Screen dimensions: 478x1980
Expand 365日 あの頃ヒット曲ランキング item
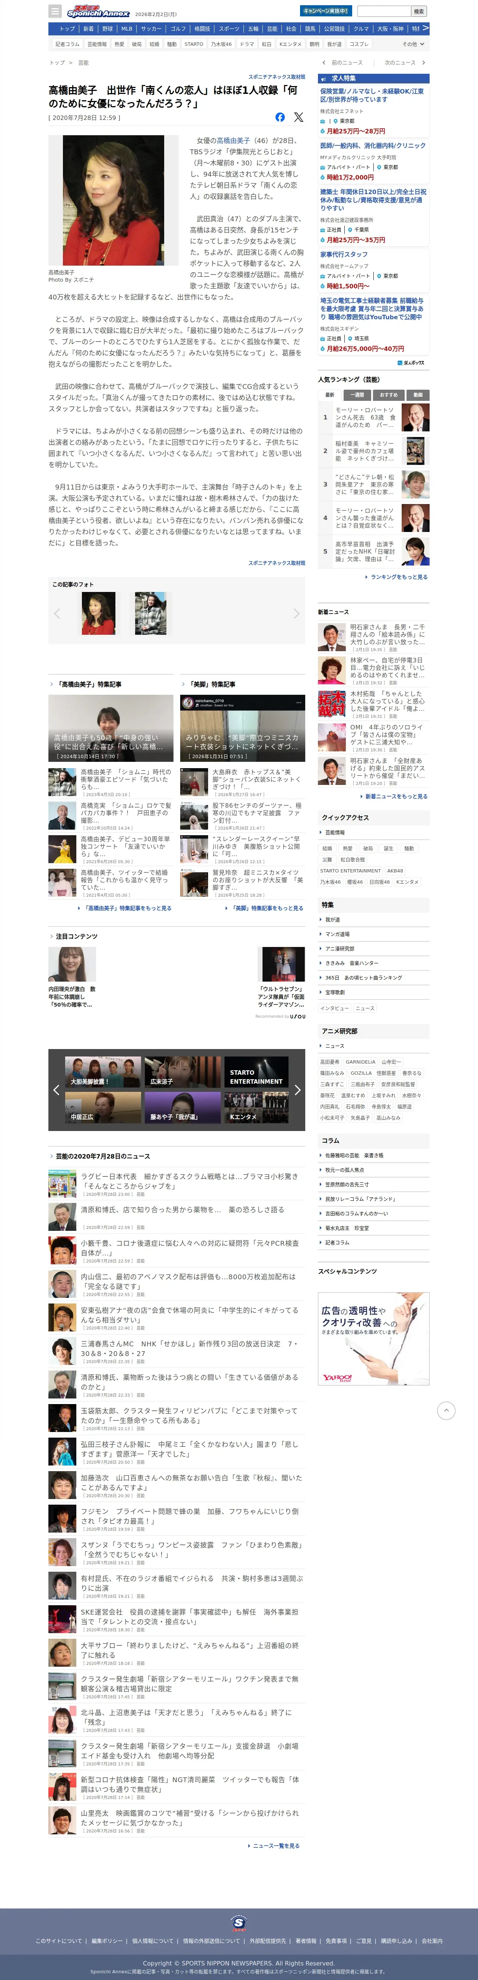tap(373, 978)
